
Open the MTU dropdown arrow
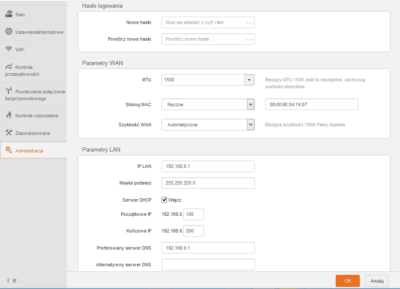pos(249,80)
